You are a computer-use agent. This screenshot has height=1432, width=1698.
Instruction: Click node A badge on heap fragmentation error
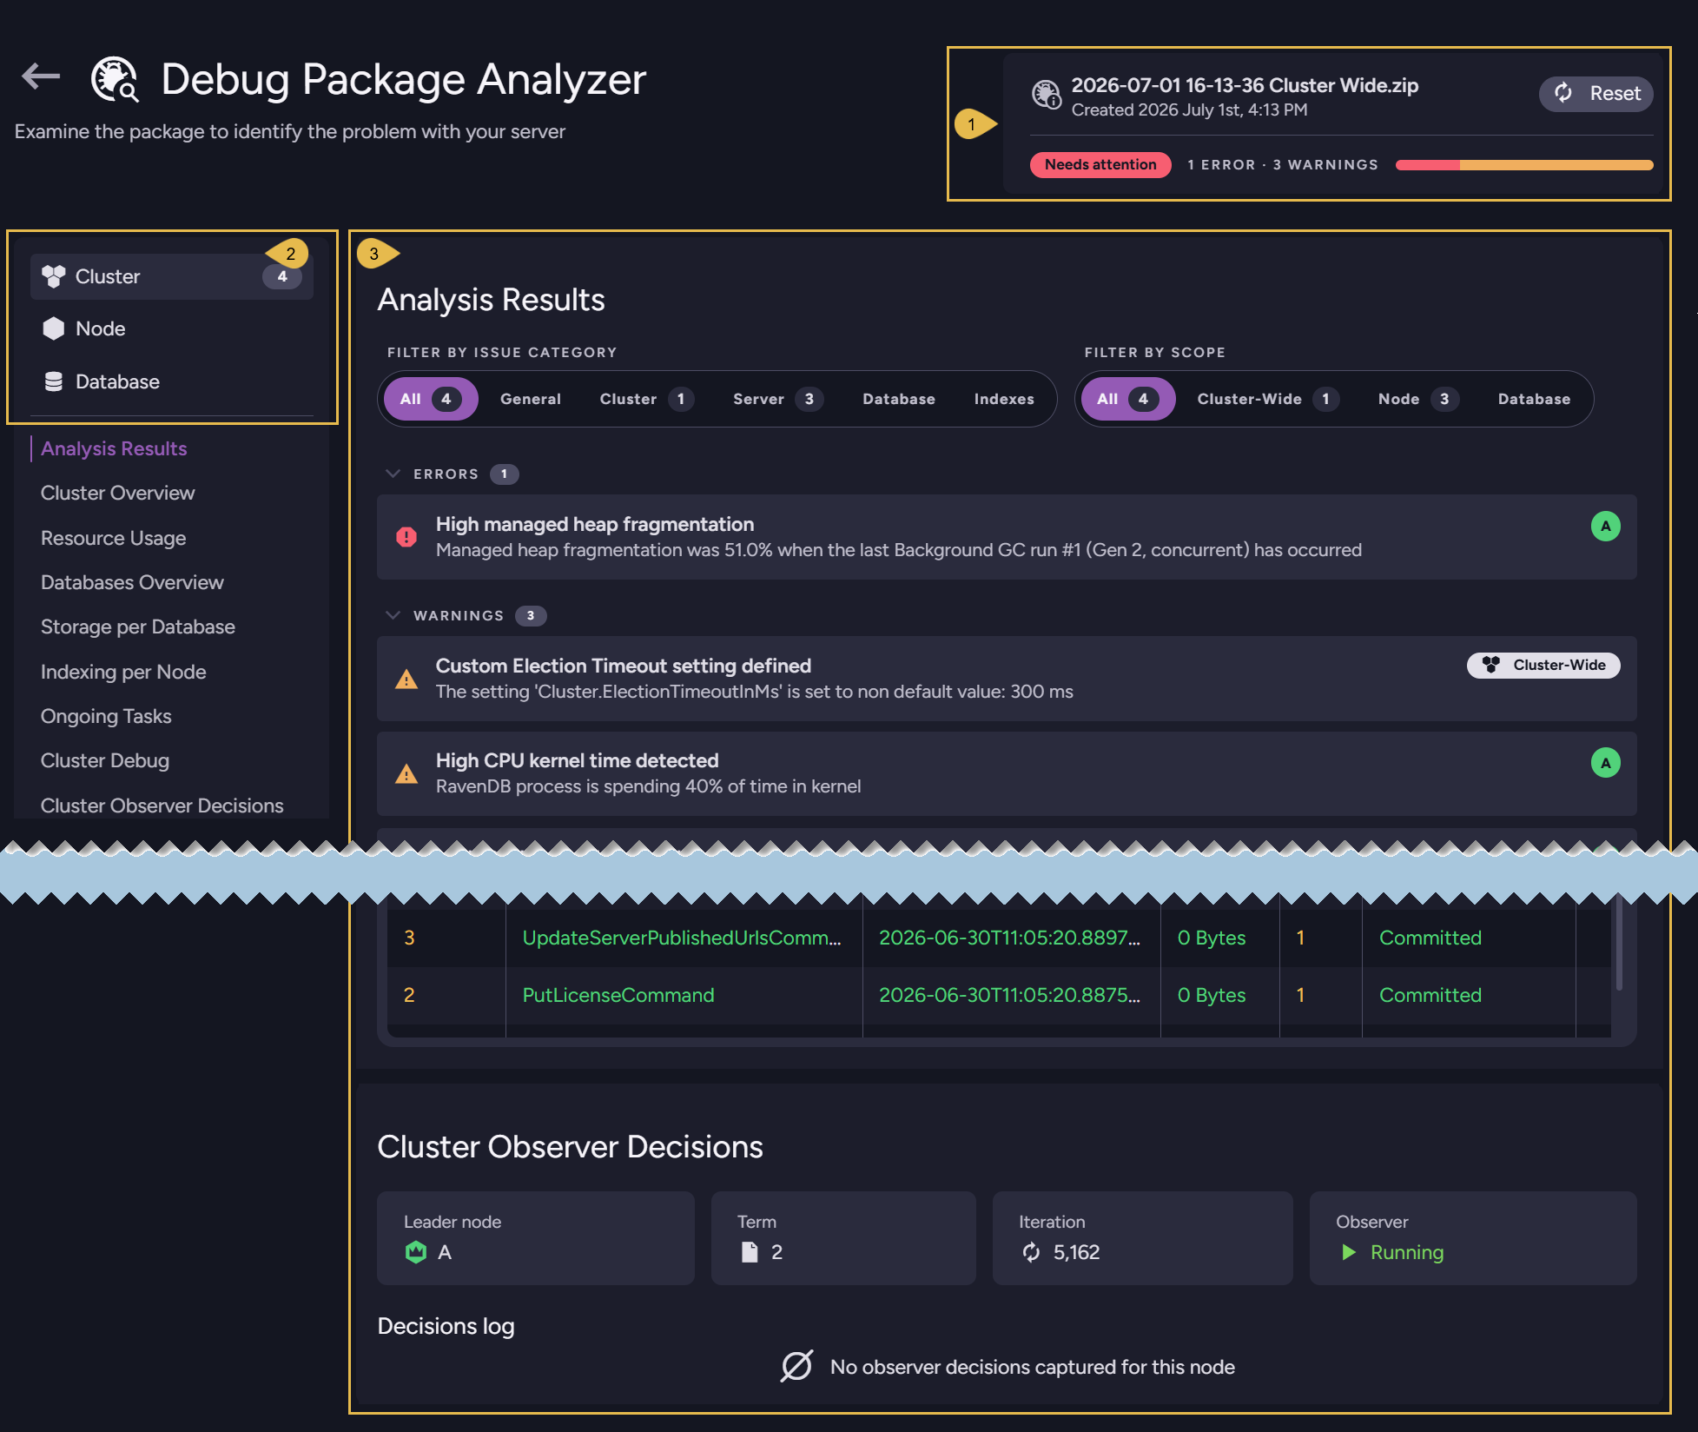(1605, 526)
